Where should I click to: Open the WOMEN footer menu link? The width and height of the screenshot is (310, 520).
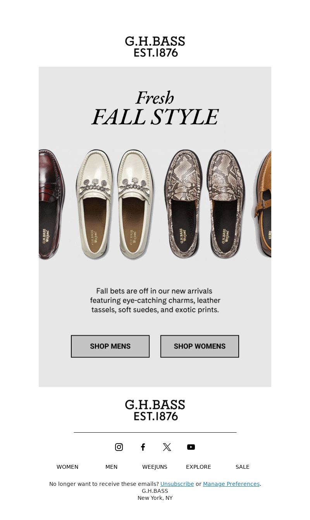coord(67,467)
